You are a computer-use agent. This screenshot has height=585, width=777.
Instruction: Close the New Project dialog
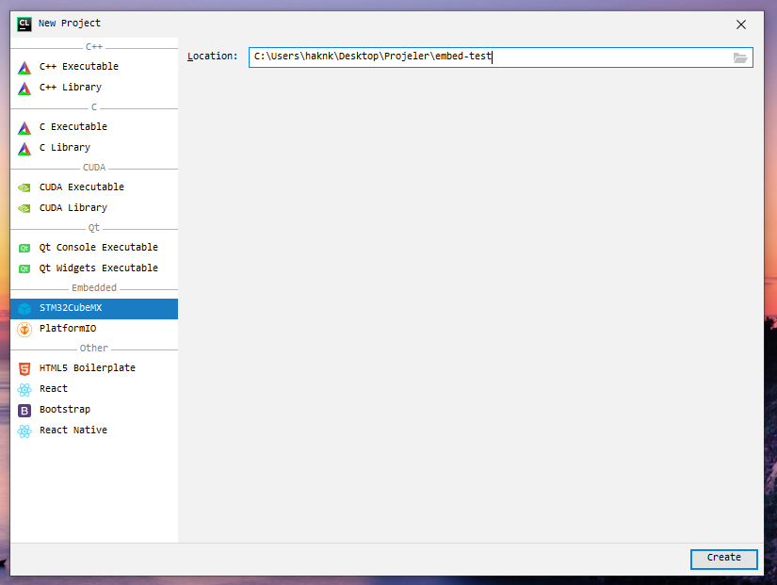741,24
